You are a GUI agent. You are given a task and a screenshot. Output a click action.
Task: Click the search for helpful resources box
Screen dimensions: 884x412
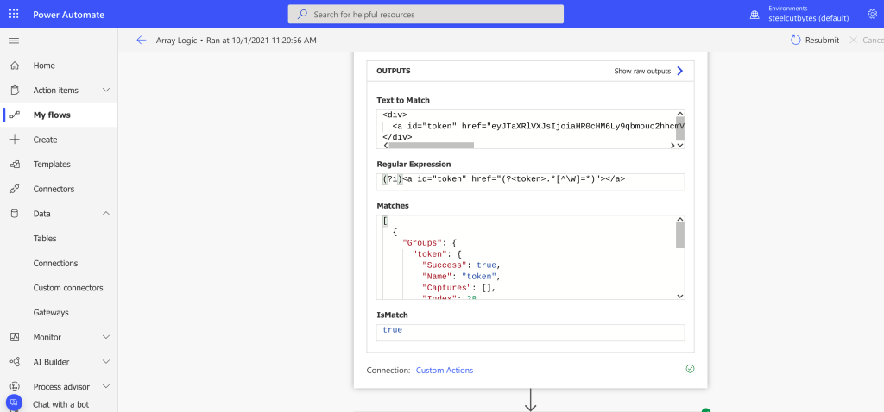[426, 15]
